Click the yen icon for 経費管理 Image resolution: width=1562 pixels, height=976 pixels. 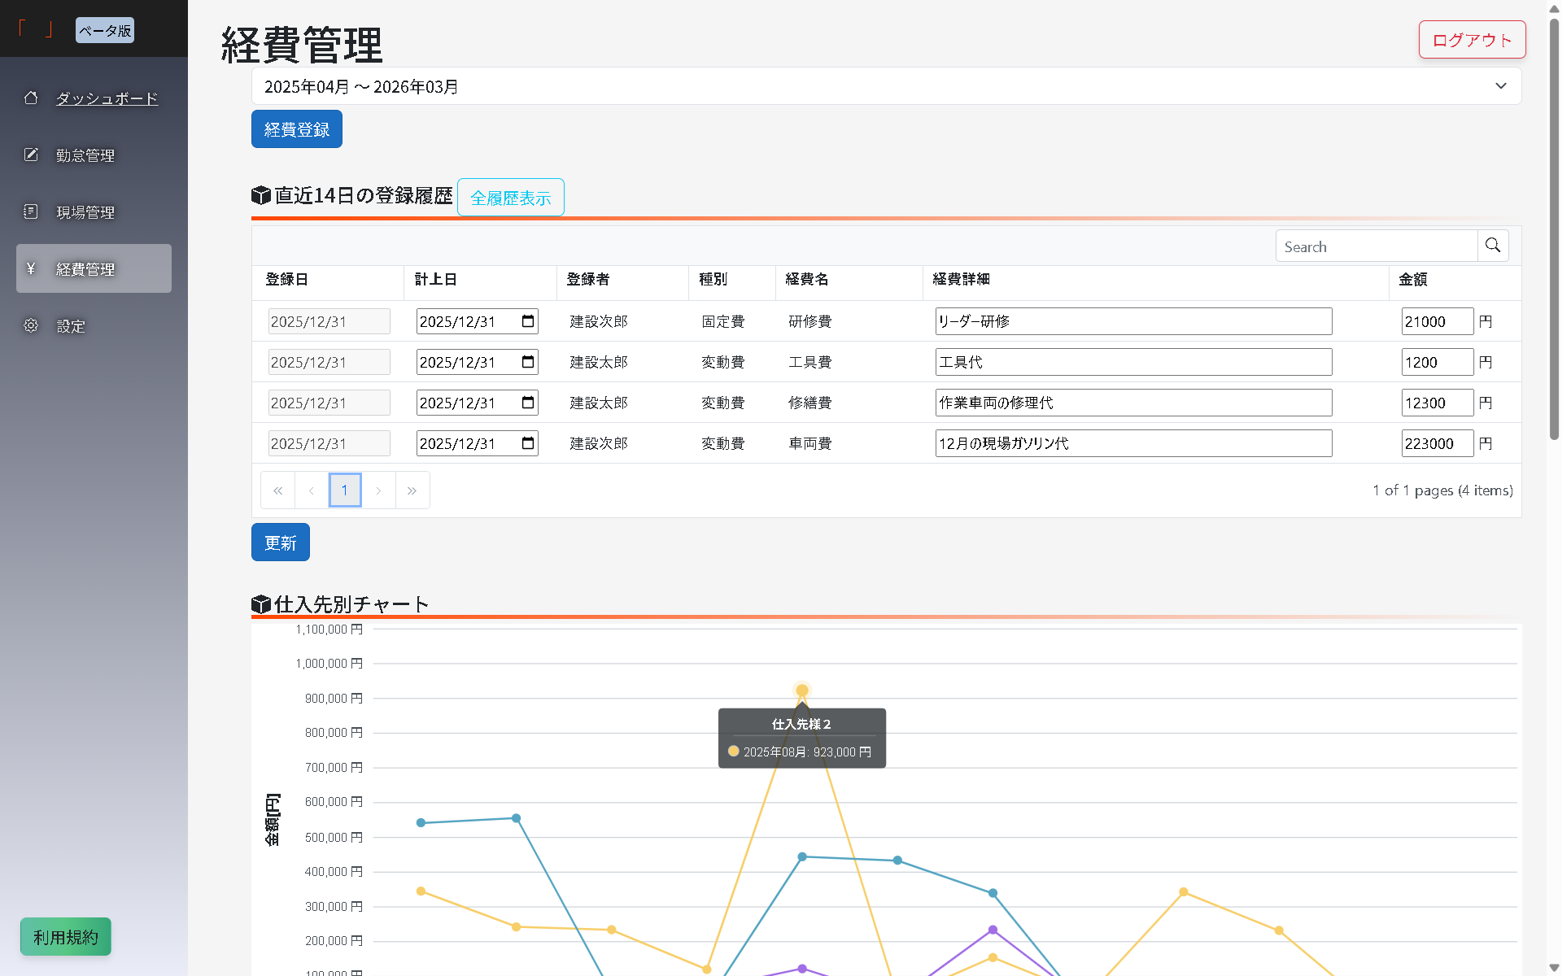click(31, 268)
